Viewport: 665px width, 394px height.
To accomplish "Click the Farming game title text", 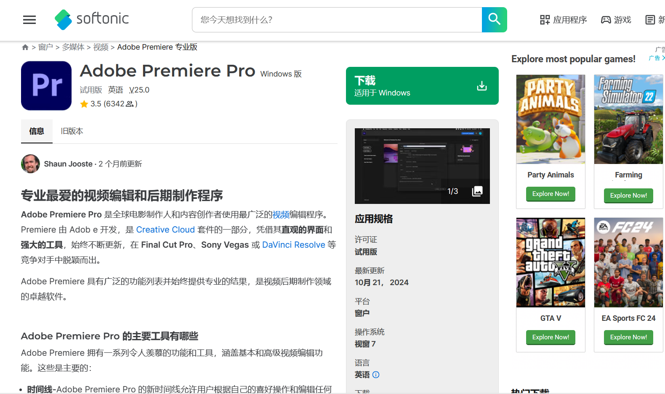I will pyautogui.click(x=628, y=175).
